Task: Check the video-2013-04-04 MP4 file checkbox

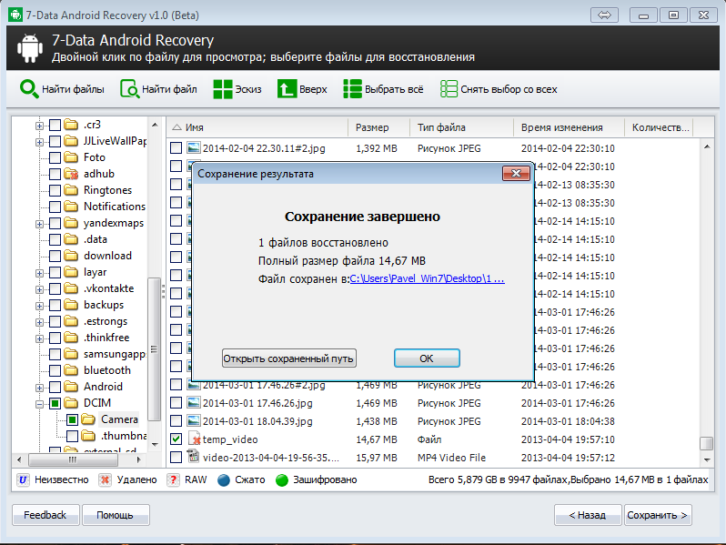Action: tap(176, 457)
